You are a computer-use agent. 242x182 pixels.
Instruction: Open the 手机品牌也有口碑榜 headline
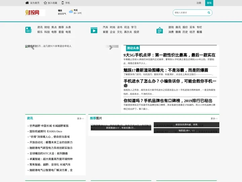pos(168,101)
